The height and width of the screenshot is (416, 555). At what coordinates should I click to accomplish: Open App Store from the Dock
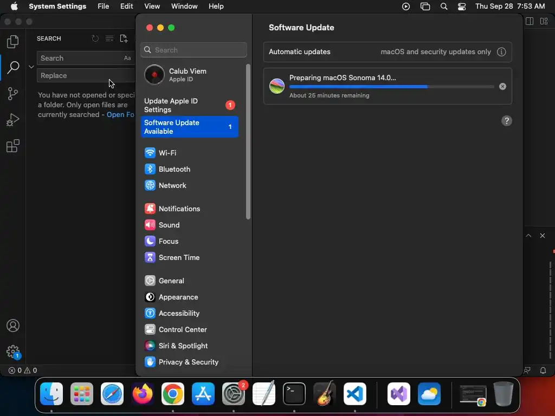[x=203, y=394]
